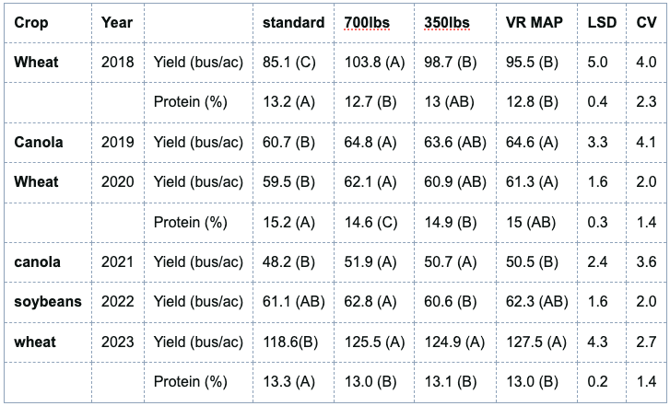Screen dimensions: 670x406
Task: Select the Year column header
Action: coord(117,22)
